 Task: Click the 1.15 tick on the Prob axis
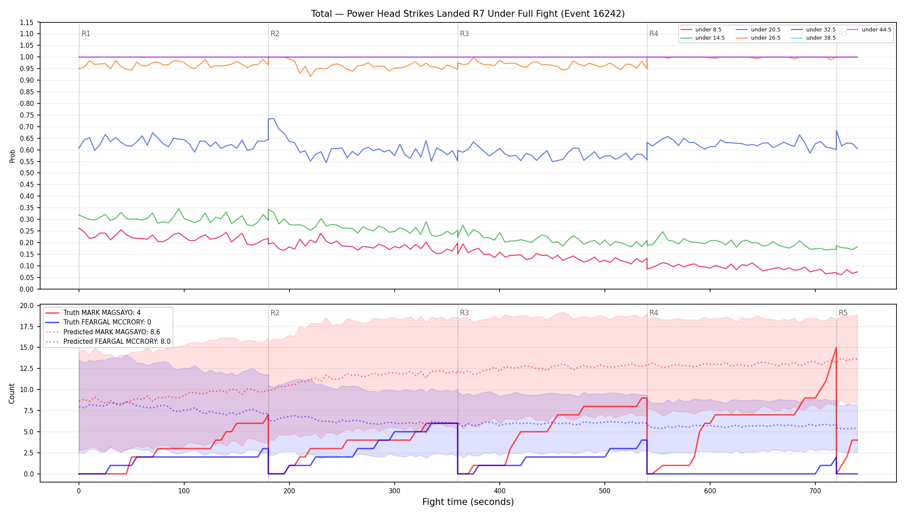pos(27,22)
